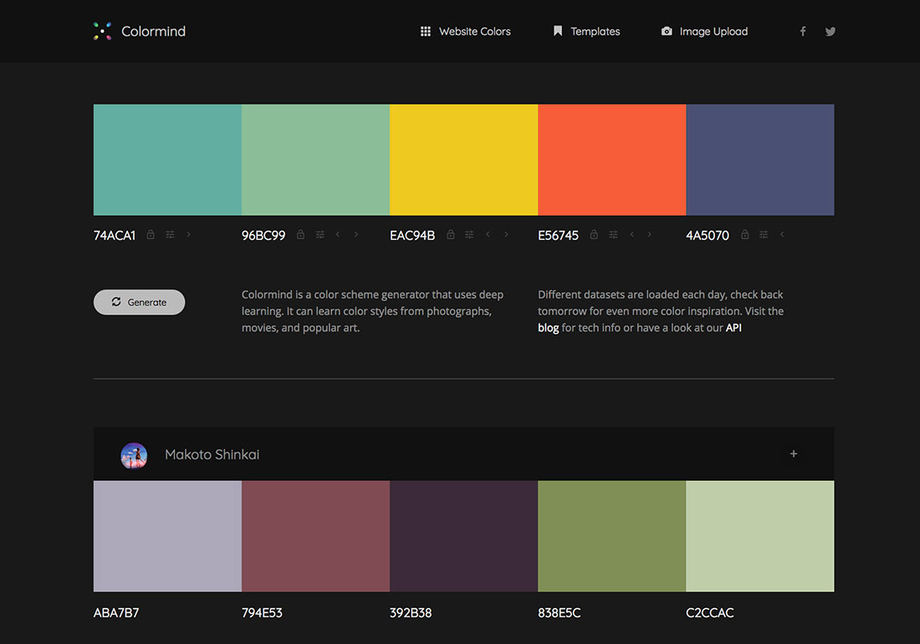Viewport: 920px width, 644px height.
Task: Select the yellow EAC94B swatch
Action: (x=463, y=160)
